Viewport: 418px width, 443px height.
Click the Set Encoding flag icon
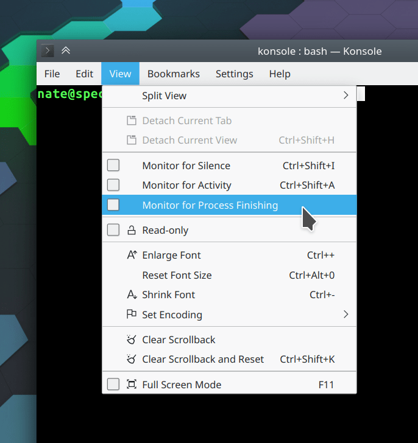coord(132,315)
